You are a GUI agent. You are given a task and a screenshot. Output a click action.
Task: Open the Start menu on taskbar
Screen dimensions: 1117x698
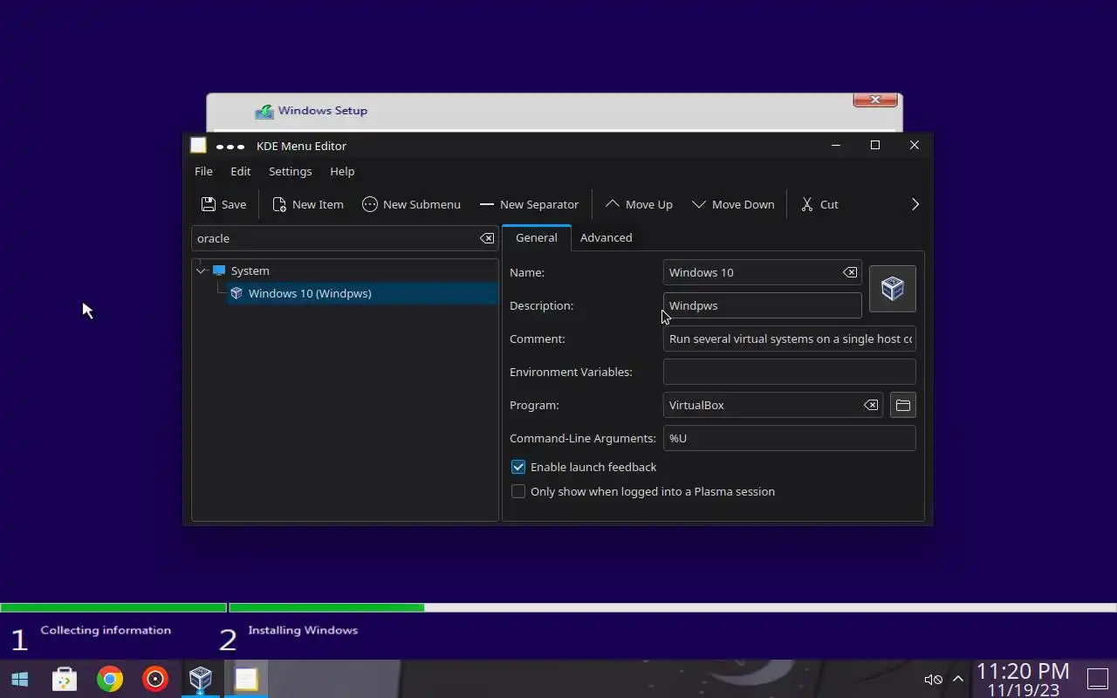click(x=19, y=679)
